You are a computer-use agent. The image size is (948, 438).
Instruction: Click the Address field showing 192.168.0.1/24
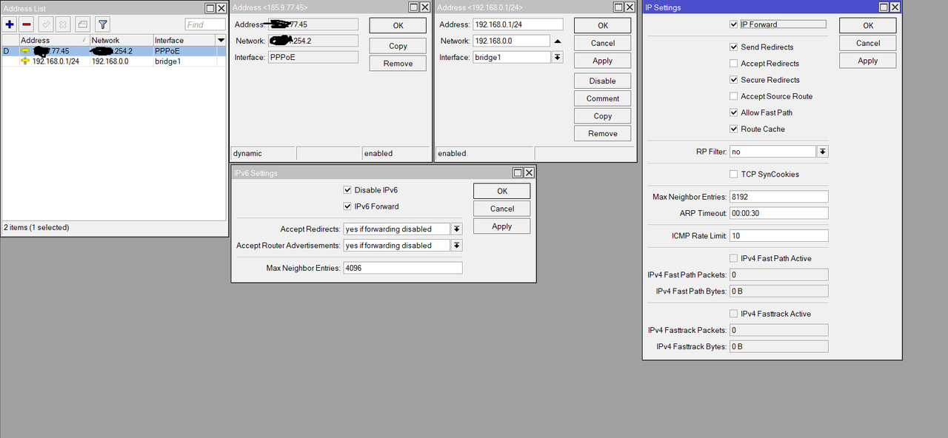point(518,24)
